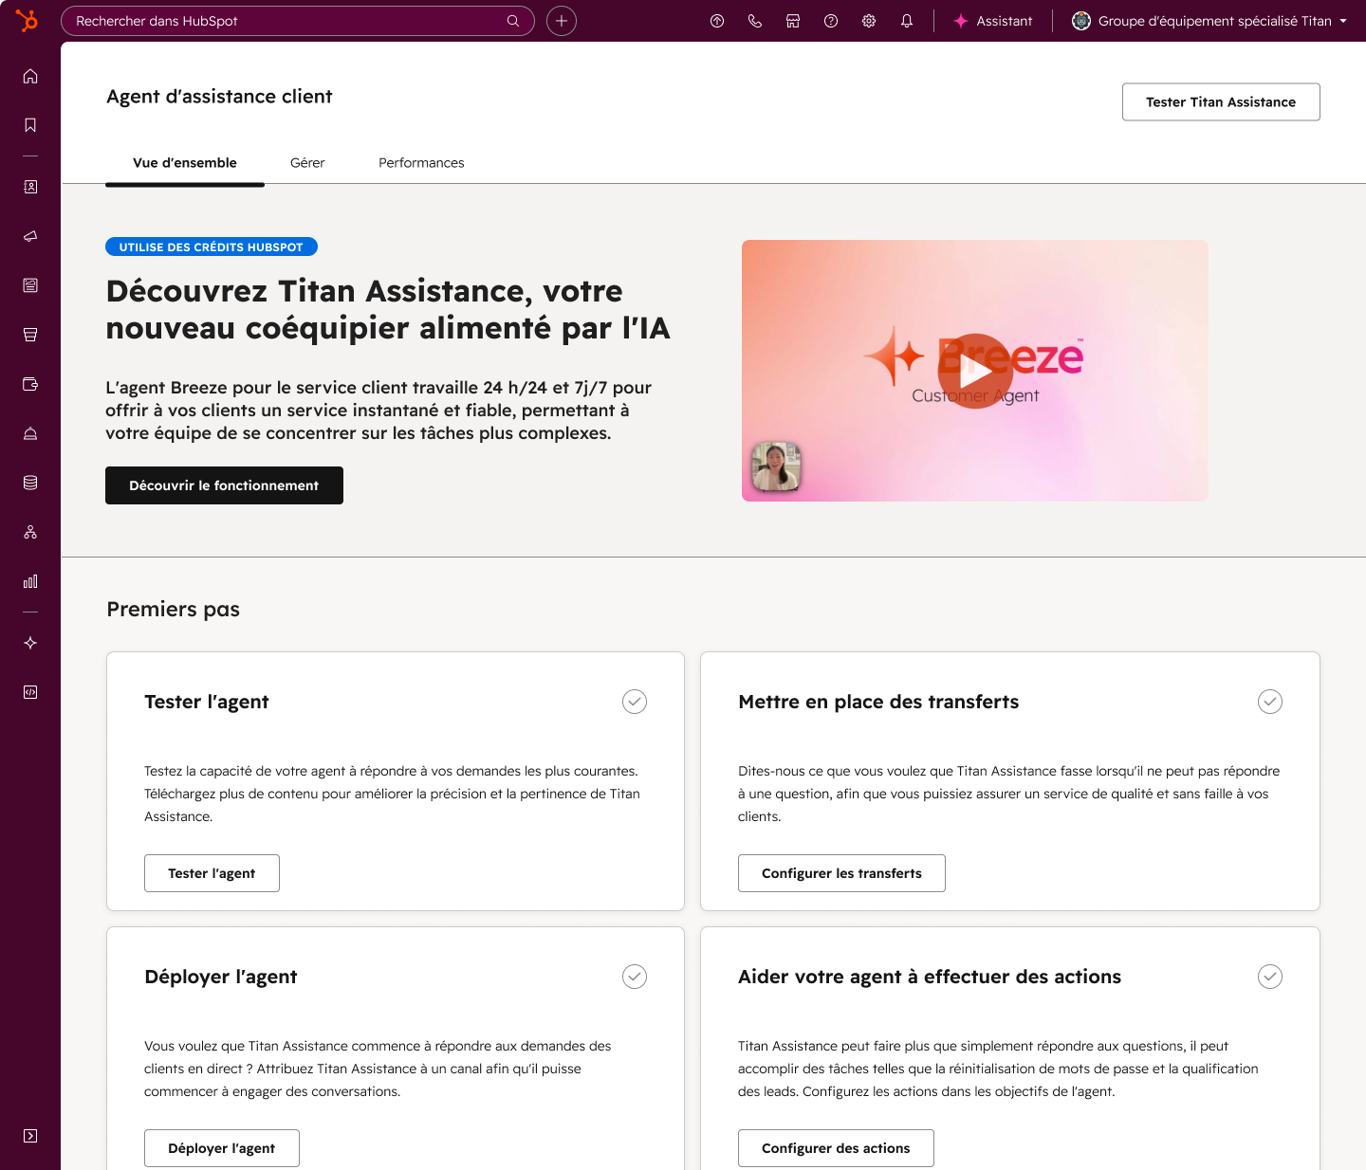Open the Breeze sparkle icon in sidebar

(30, 643)
